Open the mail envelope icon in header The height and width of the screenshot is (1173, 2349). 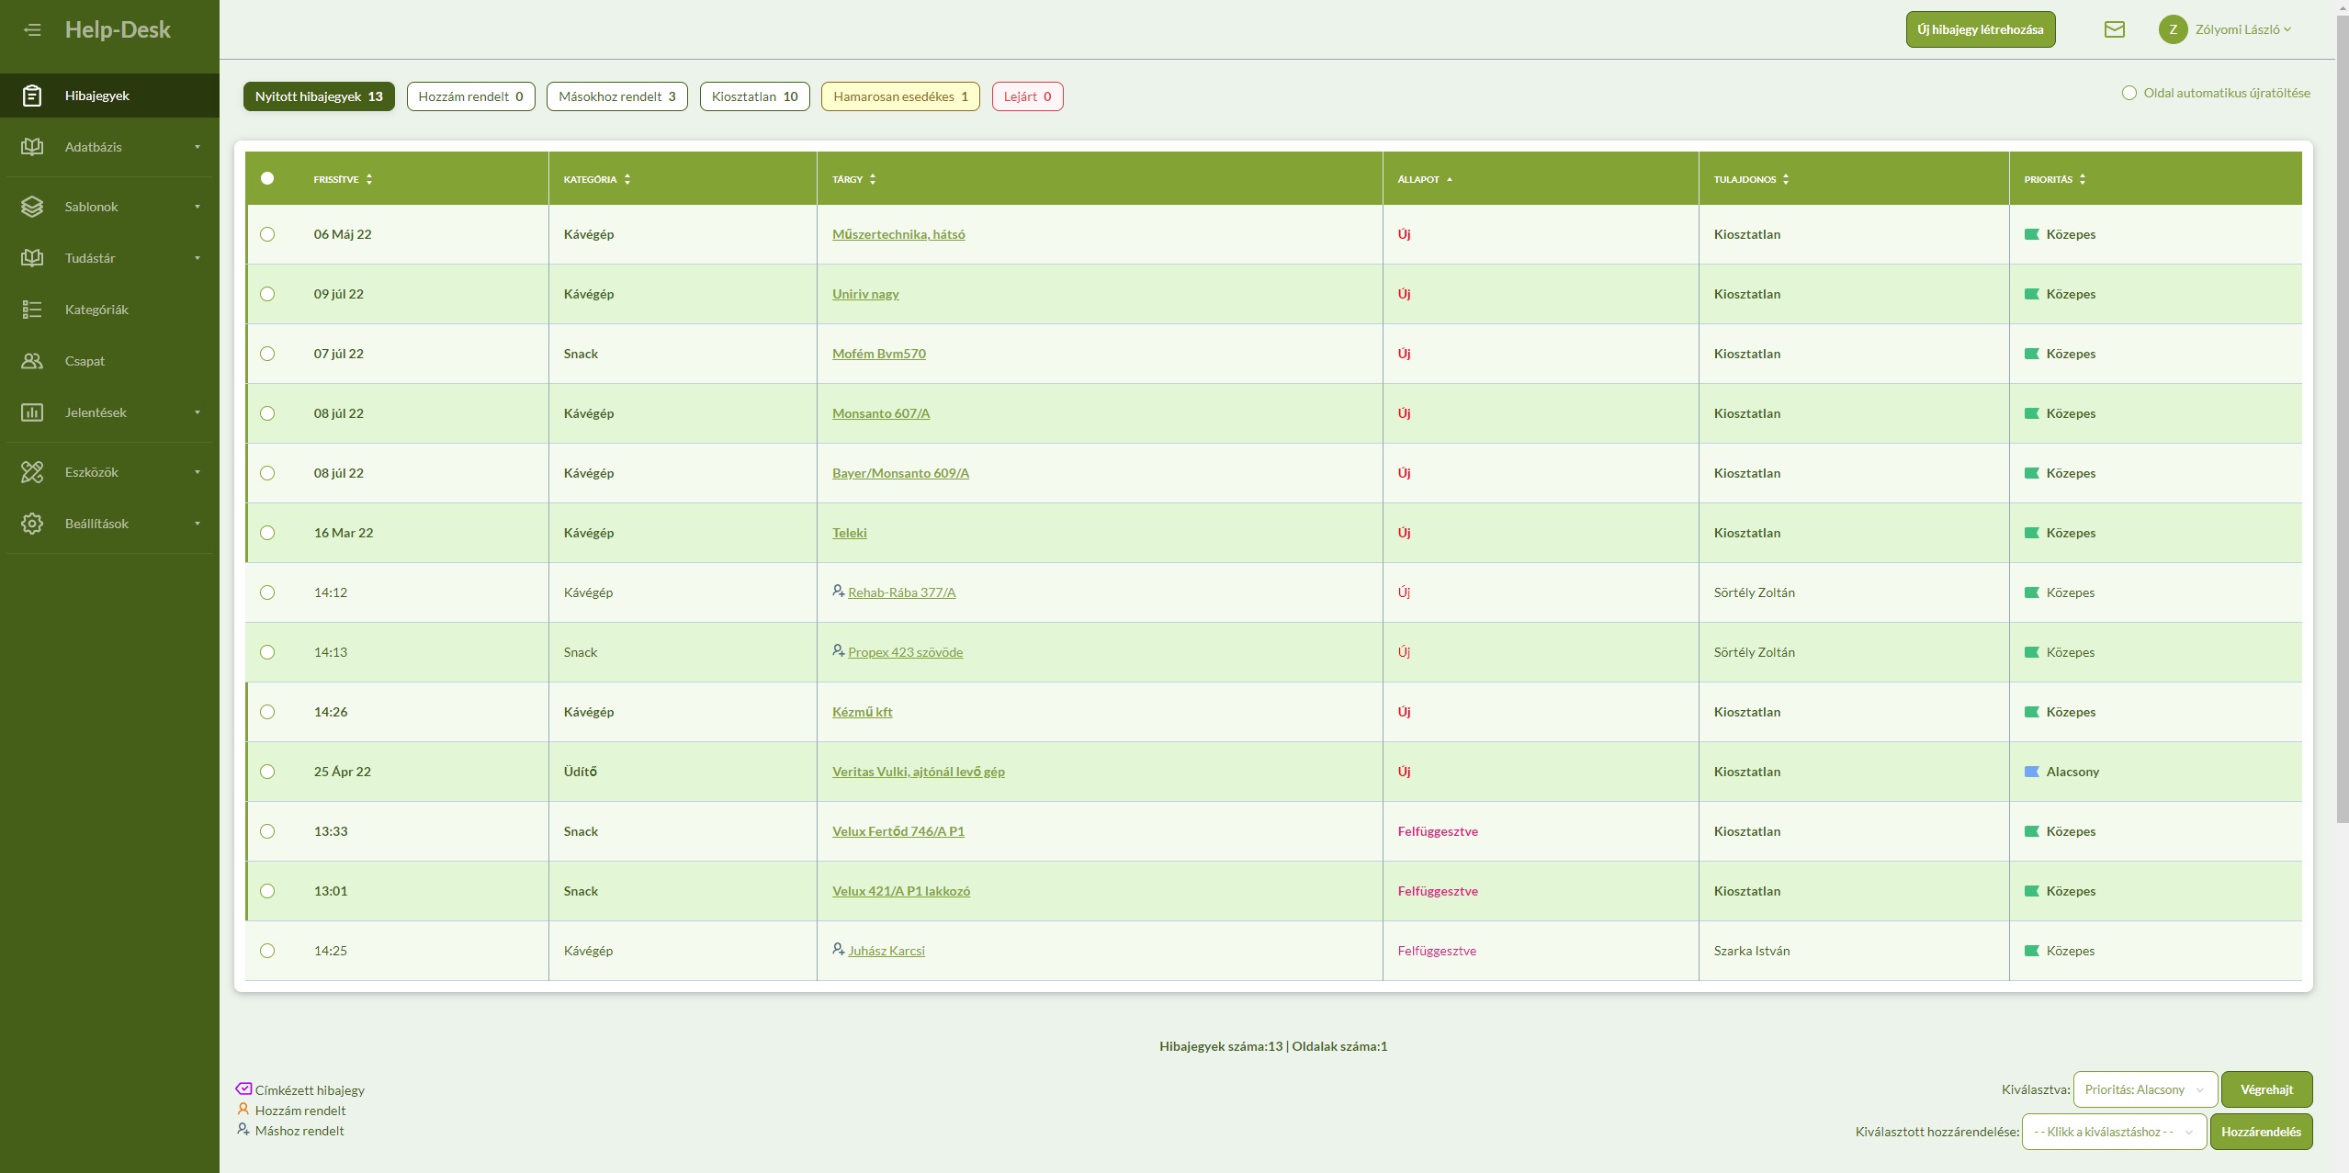pyautogui.click(x=2114, y=29)
